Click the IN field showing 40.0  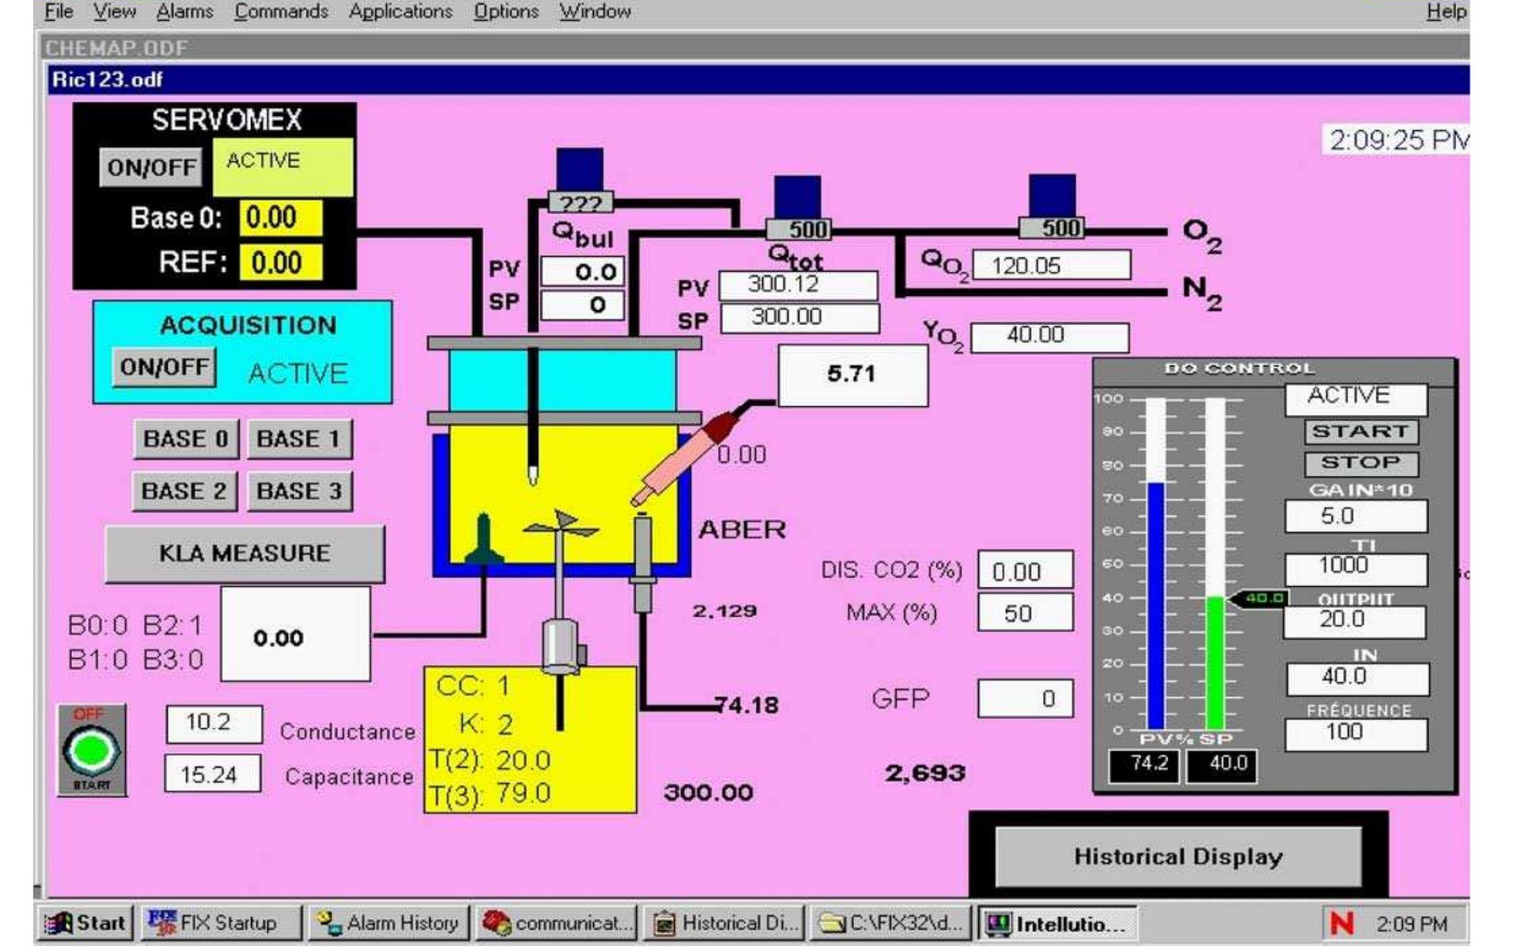(1357, 678)
